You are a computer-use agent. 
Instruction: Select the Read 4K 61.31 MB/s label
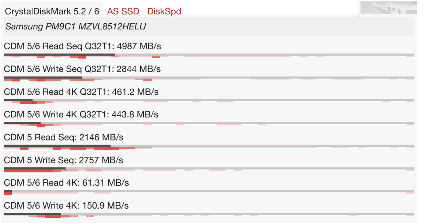pyautogui.click(x=66, y=183)
